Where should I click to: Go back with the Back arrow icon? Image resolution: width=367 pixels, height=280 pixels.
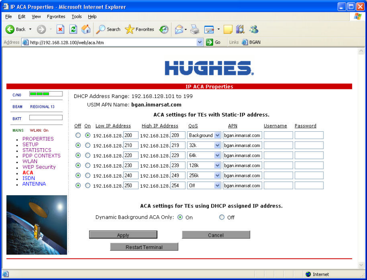coord(10,29)
